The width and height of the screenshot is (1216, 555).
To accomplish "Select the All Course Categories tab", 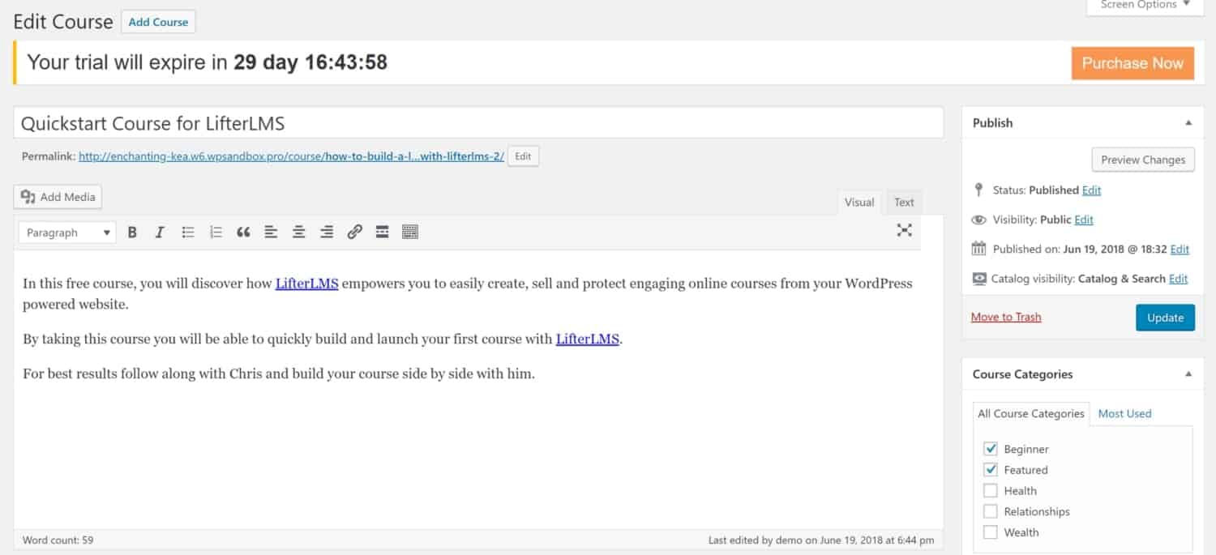I will pos(1031,413).
